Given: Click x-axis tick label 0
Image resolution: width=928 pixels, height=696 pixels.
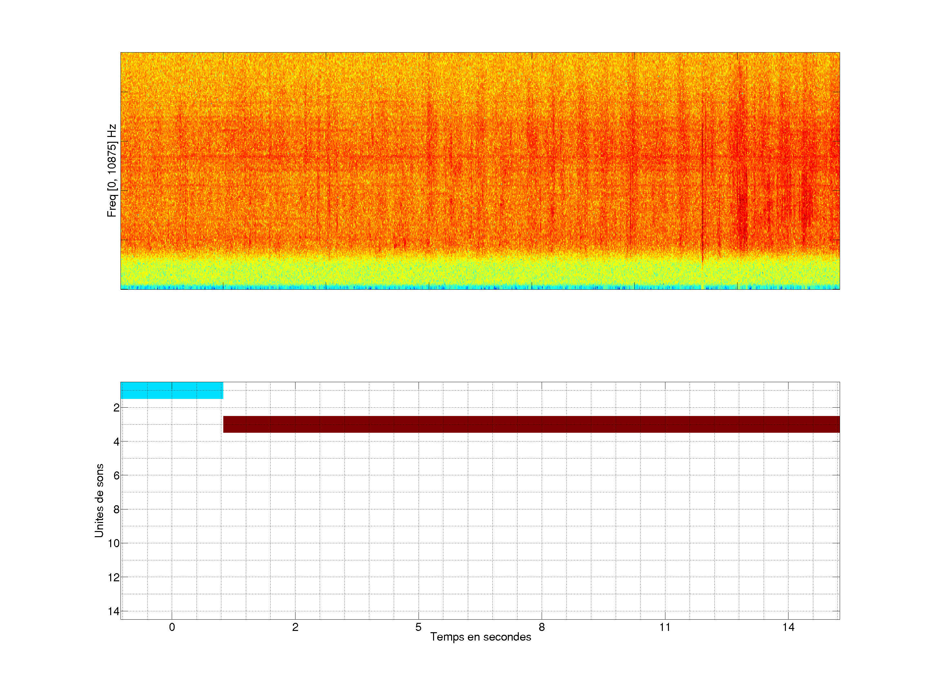Looking at the screenshot, I should click(172, 627).
